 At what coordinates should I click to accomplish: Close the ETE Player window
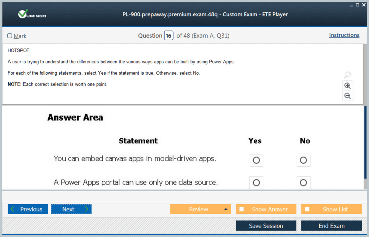click(x=364, y=5)
